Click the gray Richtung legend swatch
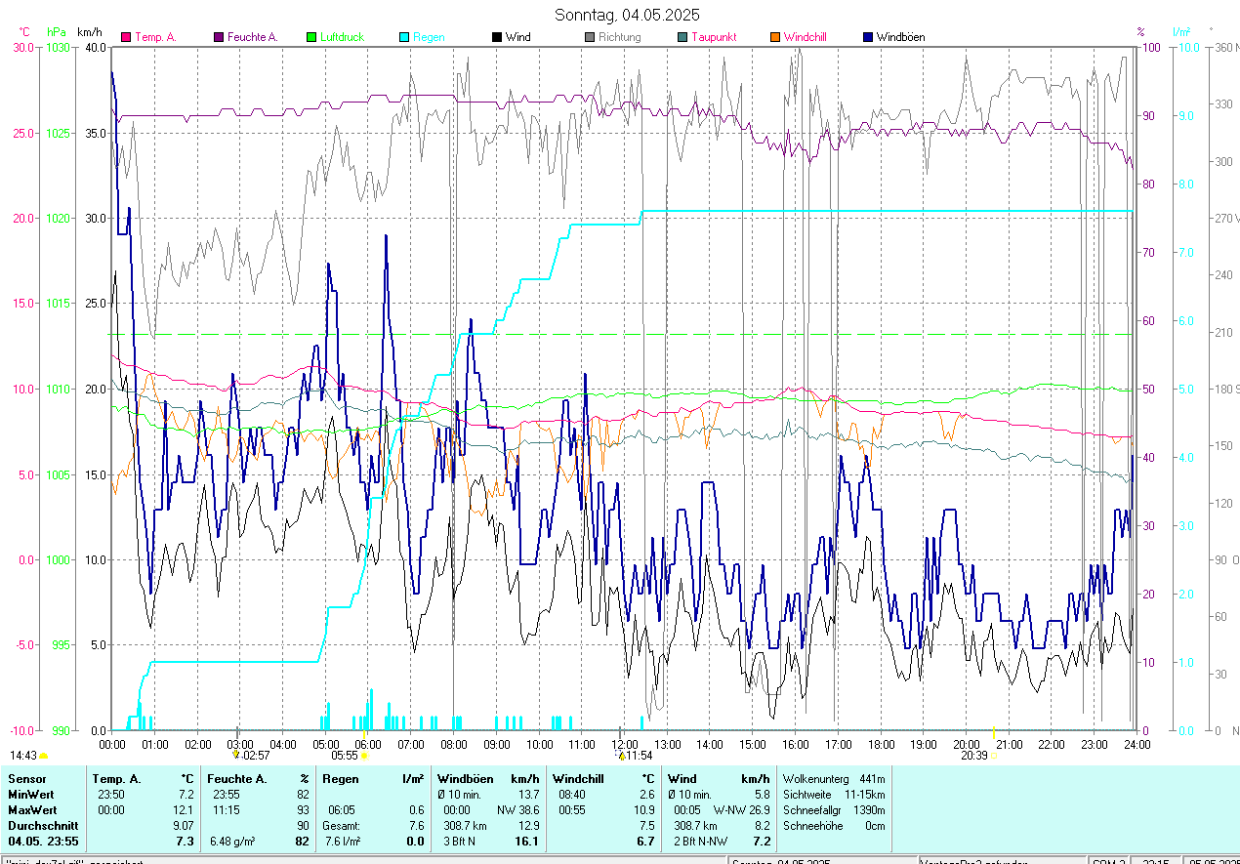This screenshot has width=1240, height=864. [590, 37]
